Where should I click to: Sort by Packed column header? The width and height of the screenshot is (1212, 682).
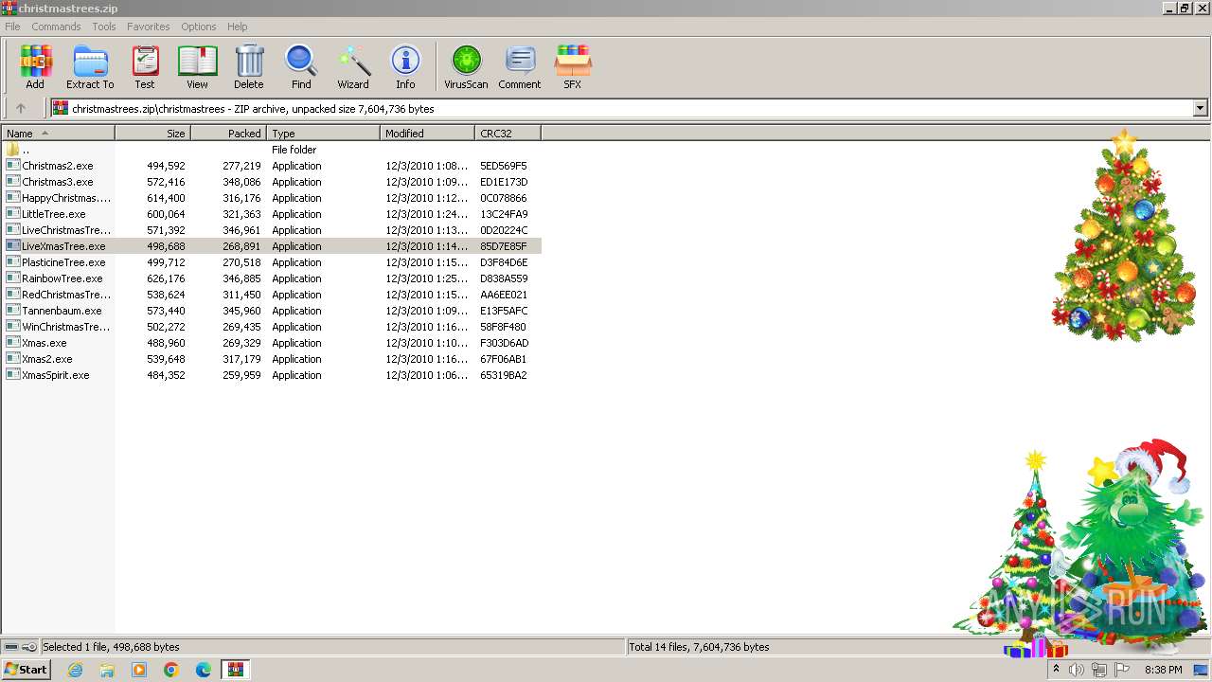[x=228, y=134]
